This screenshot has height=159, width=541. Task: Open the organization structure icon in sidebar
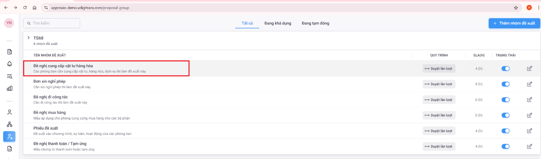coord(9,124)
